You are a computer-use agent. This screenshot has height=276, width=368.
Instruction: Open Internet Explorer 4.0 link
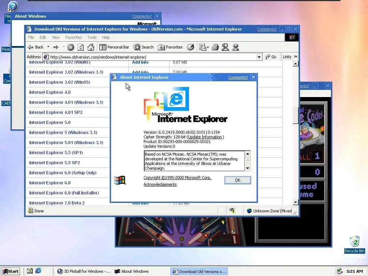50,92
